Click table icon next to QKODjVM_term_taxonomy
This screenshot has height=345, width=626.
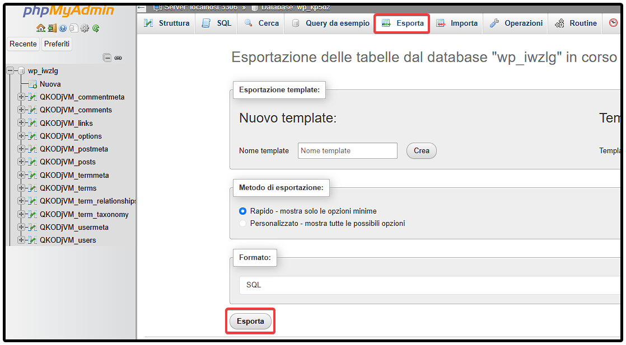coord(32,214)
